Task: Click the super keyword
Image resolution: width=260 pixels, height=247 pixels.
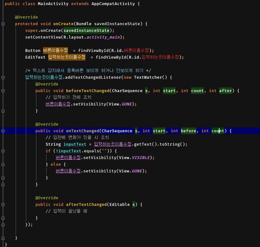Action: [32, 31]
